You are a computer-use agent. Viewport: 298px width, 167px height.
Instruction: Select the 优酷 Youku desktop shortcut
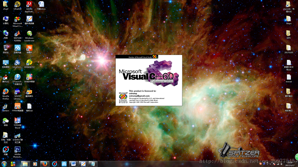[5, 151]
